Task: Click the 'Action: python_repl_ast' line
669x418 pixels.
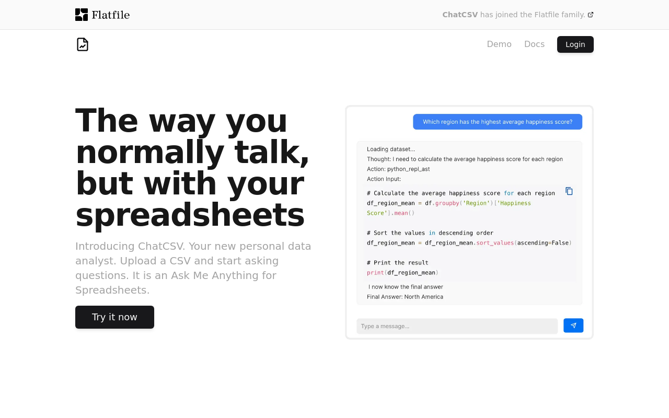Action: pos(398,169)
